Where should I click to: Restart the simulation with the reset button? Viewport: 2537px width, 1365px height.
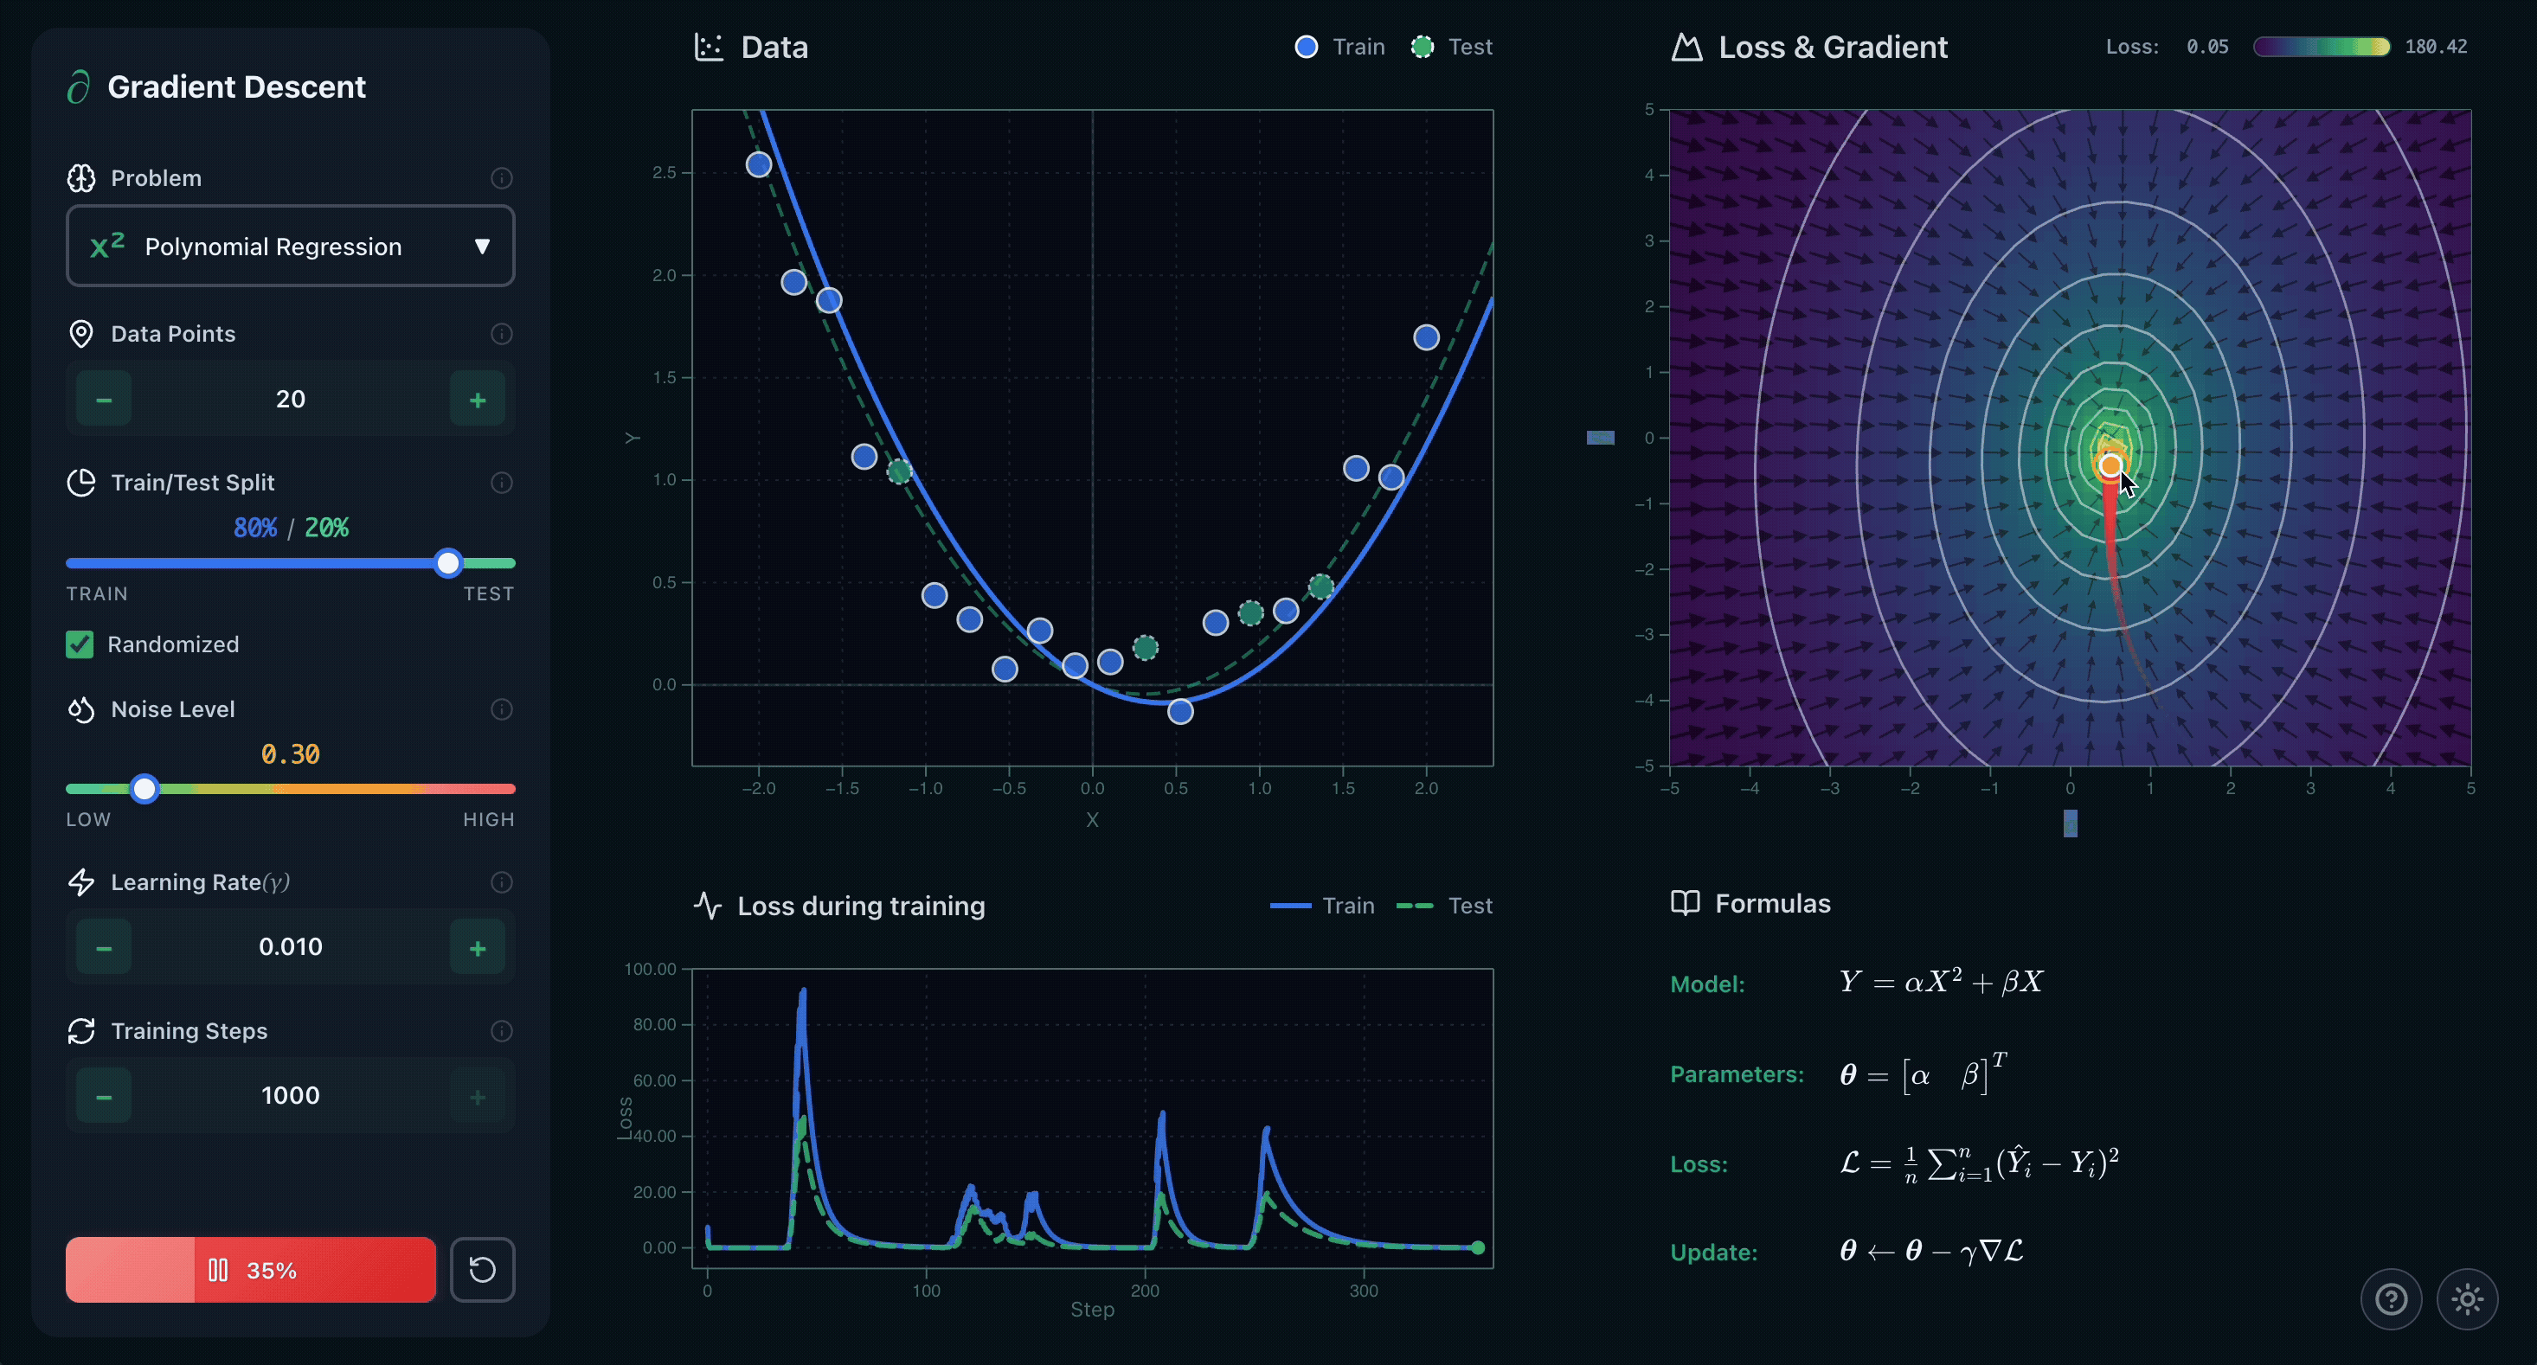[x=482, y=1270]
